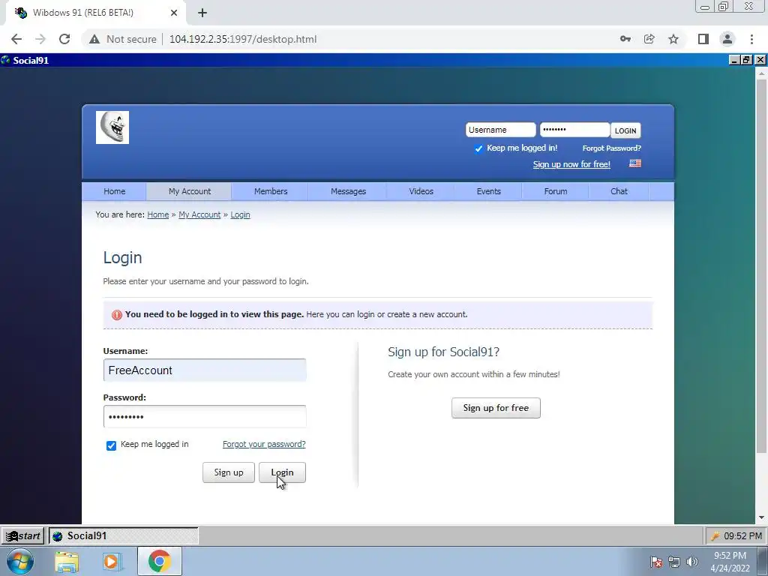This screenshot has height=576, width=768.
Task: Click the Username field containing FreeAccount
Action: pos(205,370)
